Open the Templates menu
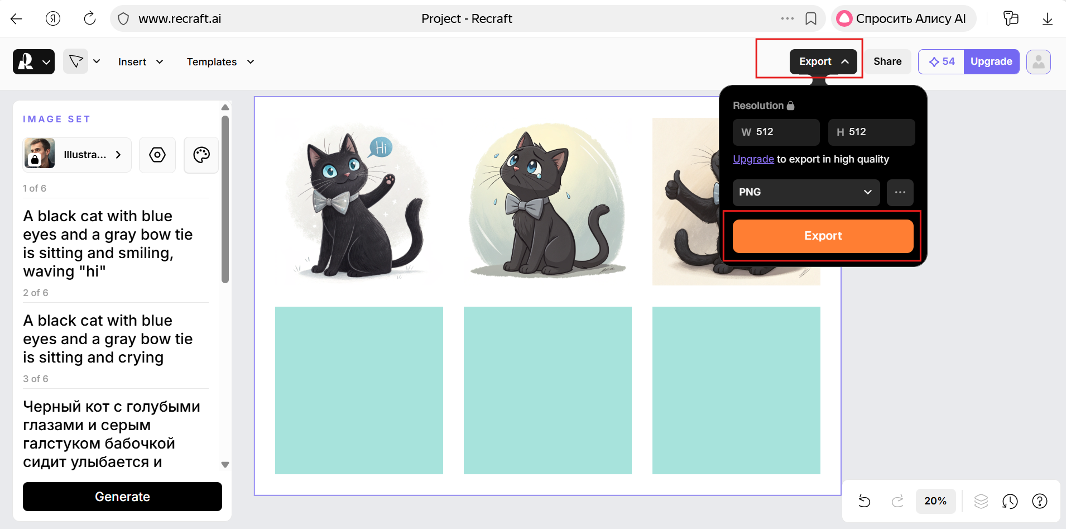The width and height of the screenshot is (1066, 529). [x=220, y=62]
